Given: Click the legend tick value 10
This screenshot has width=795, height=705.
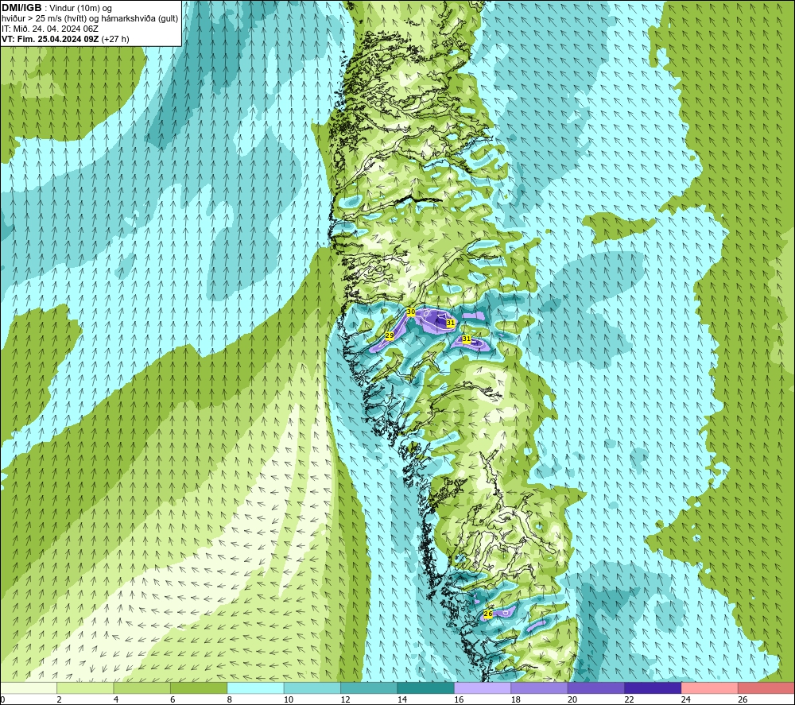Looking at the screenshot, I should tap(289, 699).
